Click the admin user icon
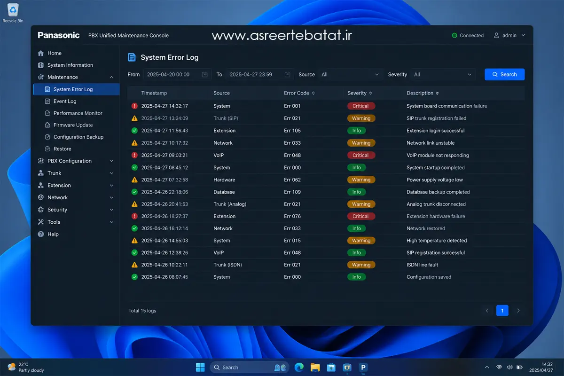 coord(496,35)
